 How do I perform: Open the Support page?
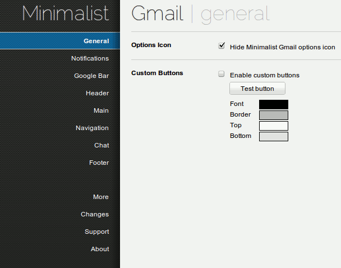point(97,232)
